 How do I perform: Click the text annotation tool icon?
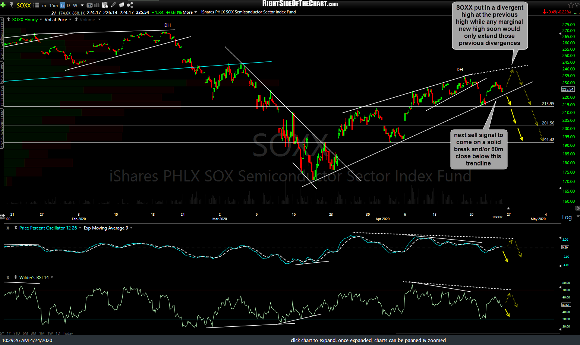[89, 5]
